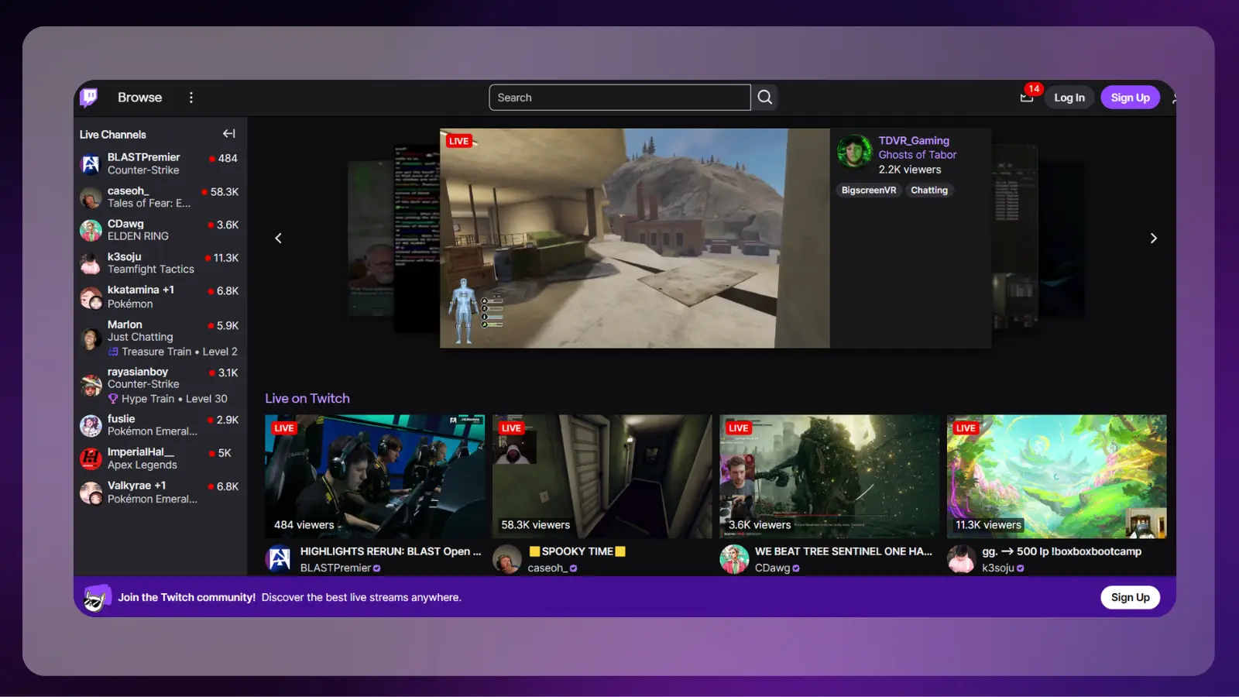
Task: Click the search magnifier button
Action: 765,98
